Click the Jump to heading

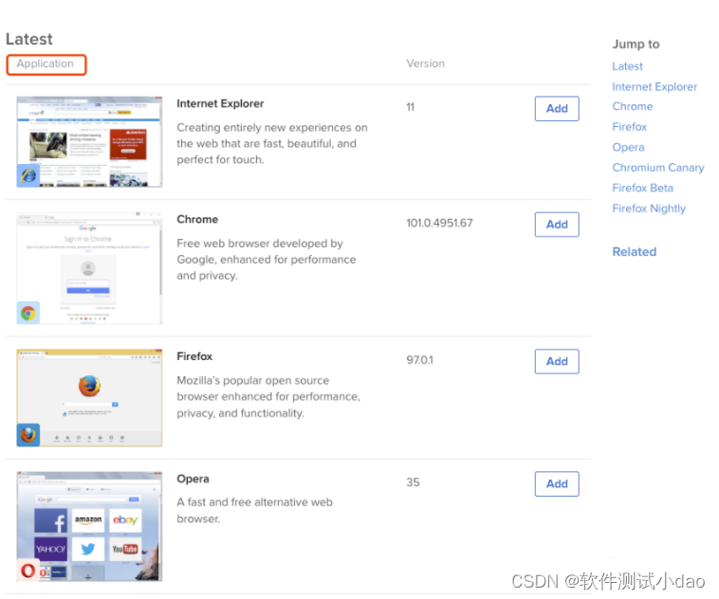tap(636, 44)
